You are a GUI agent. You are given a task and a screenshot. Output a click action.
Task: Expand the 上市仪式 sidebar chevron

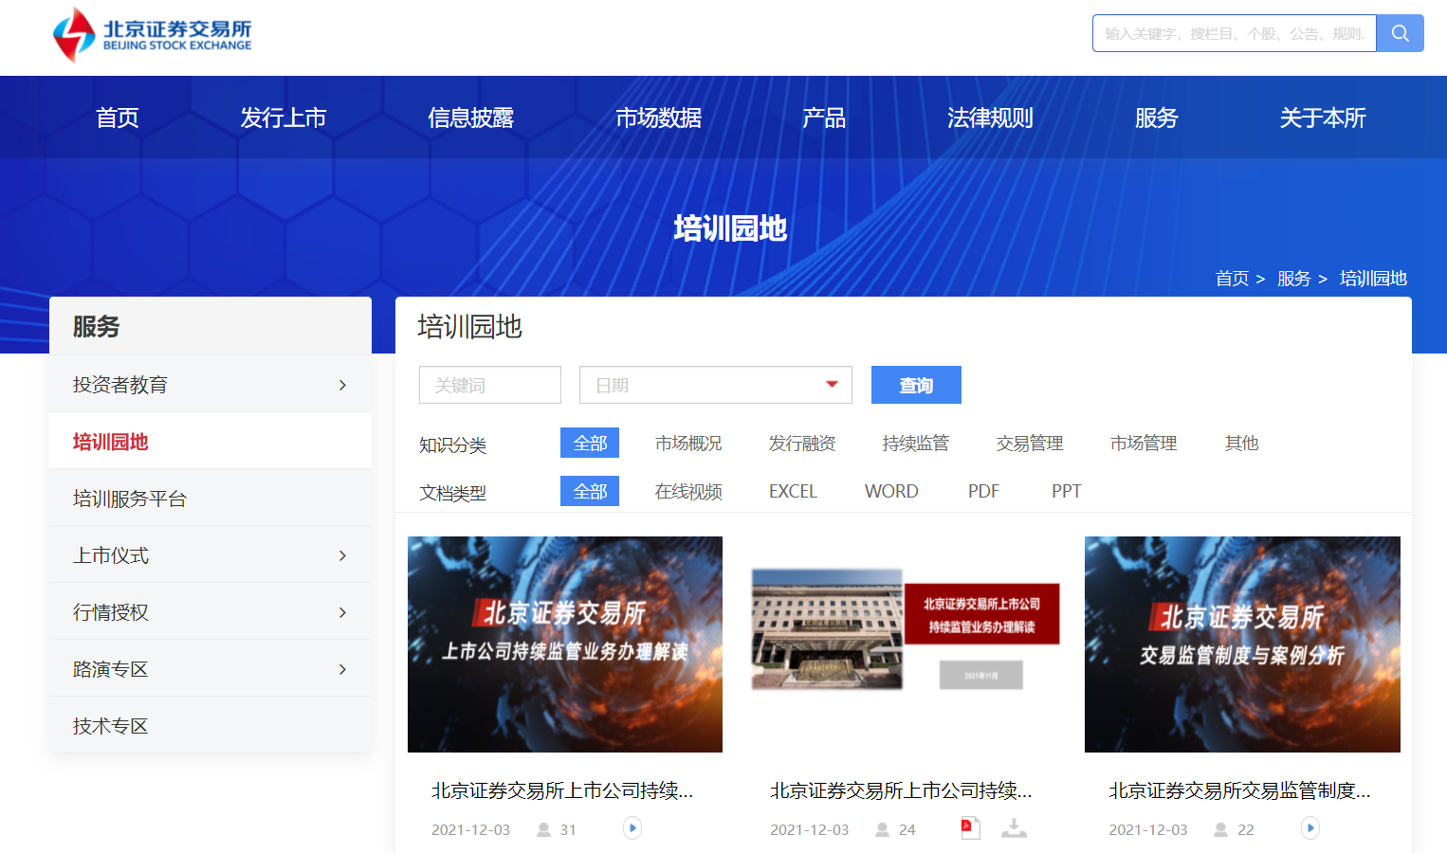[x=342, y=555]
